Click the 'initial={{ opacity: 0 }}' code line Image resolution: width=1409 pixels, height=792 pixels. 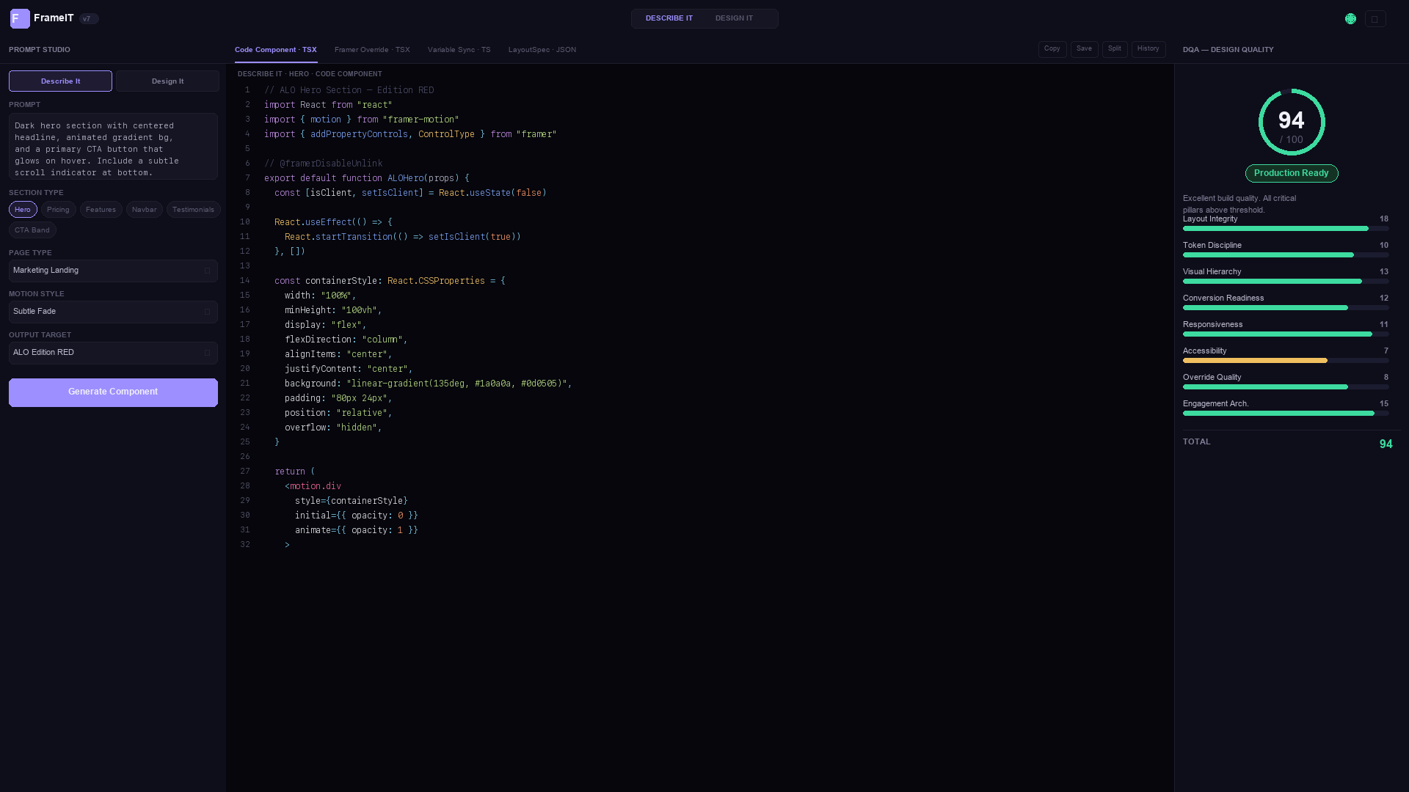(357, 516)
